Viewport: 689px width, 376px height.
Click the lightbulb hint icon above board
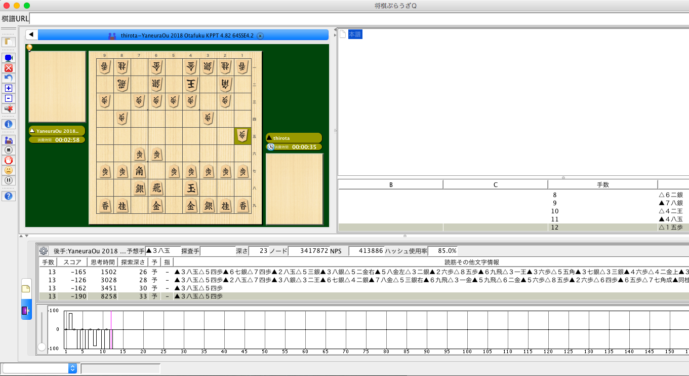tap(29, 48)
